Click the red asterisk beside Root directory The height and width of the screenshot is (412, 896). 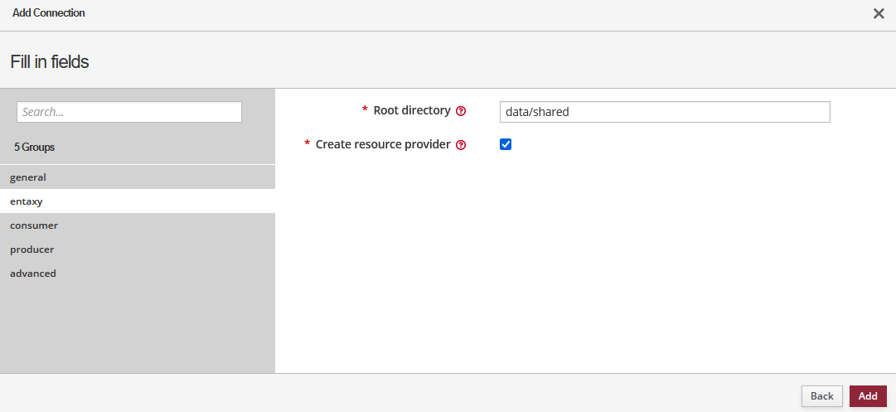pyautogui.click(x=365, y=111)
